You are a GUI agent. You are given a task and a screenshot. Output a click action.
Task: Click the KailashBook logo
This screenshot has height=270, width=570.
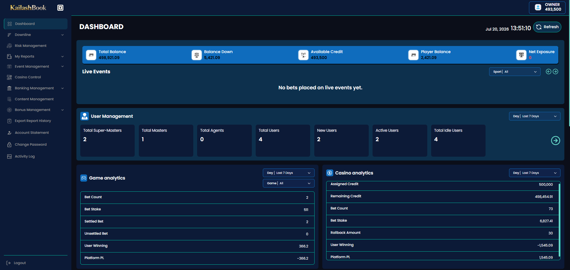click(x=28, y=8)
